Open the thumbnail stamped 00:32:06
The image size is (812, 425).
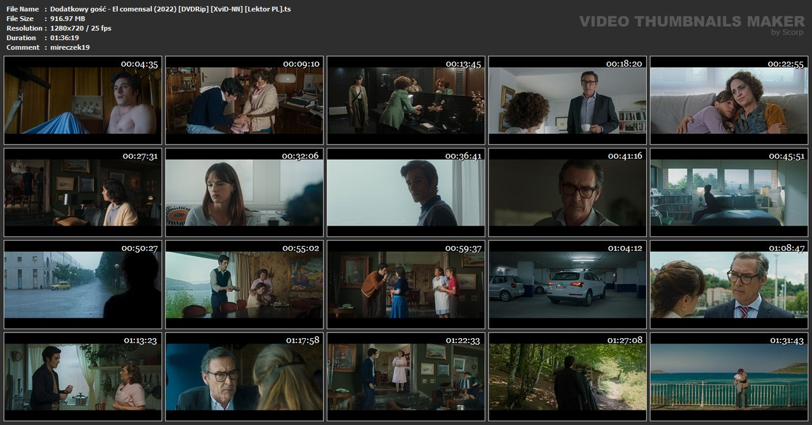pos(244,193)
